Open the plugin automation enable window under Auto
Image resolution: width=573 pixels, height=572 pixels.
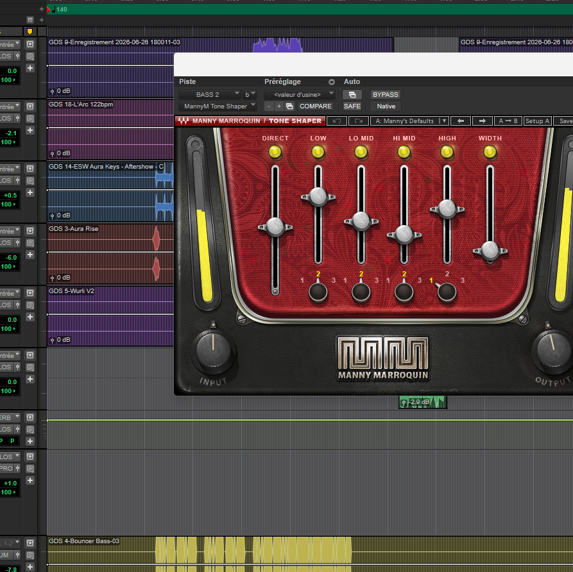[352, 95]
